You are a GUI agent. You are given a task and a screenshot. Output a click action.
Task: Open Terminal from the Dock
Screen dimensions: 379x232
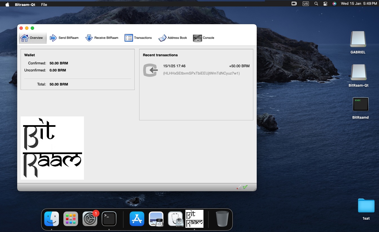[x=109, y=219]
